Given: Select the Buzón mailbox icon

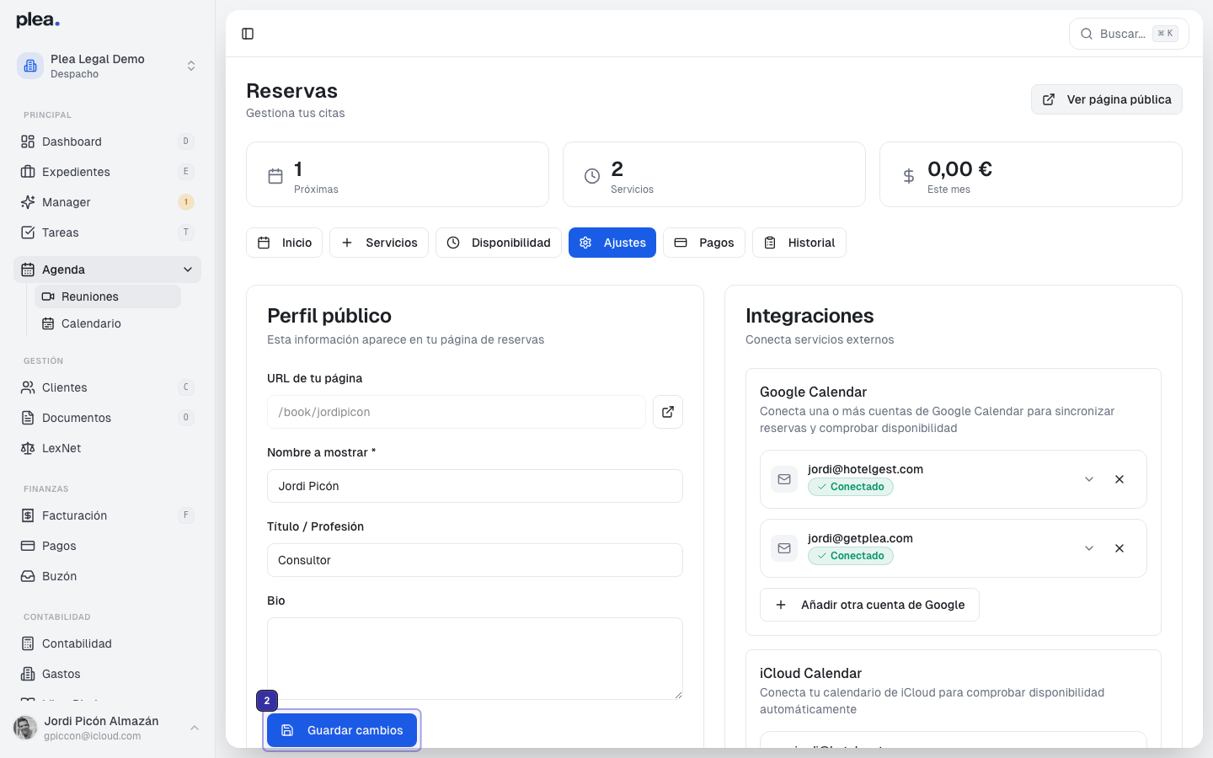Looking at the screenshot, I should pos(26,576).
